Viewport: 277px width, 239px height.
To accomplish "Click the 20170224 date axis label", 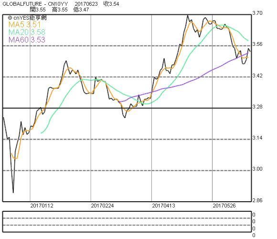I will [103, 206].
